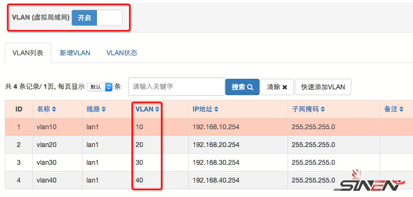This screenshot has height=197, width=413.
Task: Open the 新增VLAN tab
Action: (x=75, y=53)
